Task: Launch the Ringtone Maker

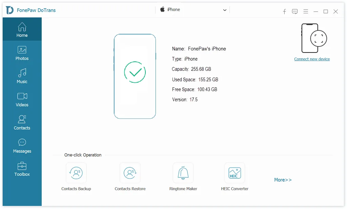Action: 183,173
